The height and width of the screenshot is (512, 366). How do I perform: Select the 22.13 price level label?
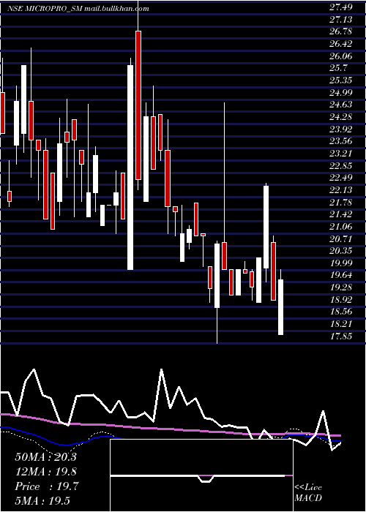340,190
